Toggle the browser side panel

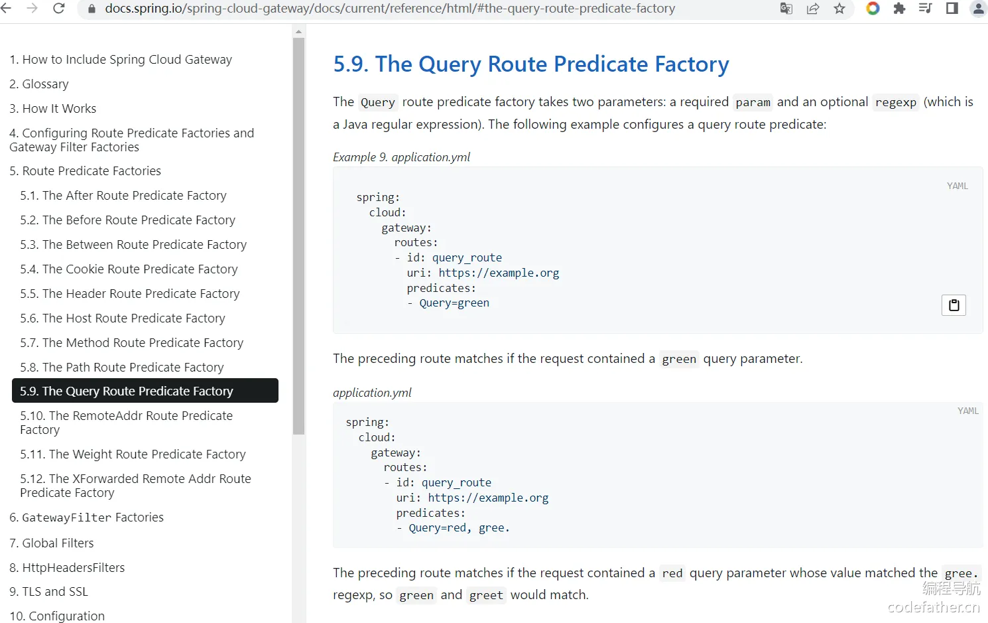[952, 9]
